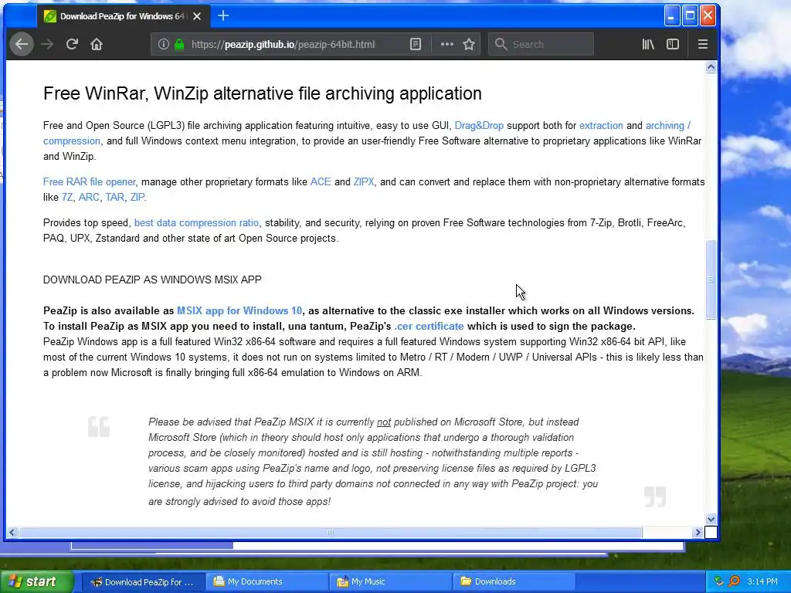Click the forward navigation arrow
The width and height of the screenshot is (791, 593).
pos(47,44)
